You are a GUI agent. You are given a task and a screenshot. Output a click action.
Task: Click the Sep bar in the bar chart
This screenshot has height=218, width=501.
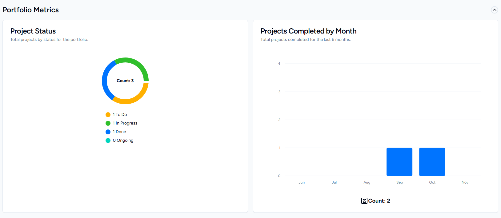[x=399, y=162]
